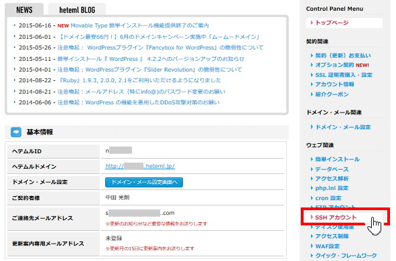
Task: Open アクセス制限 menu item
Action: coord(332,236)
